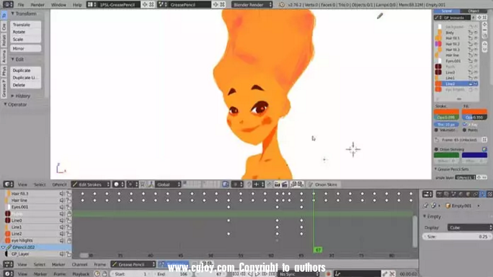Toggle lock of Hair fill.1 layer
Viewport: 493px width, 277px height.
tap(470, 38)
